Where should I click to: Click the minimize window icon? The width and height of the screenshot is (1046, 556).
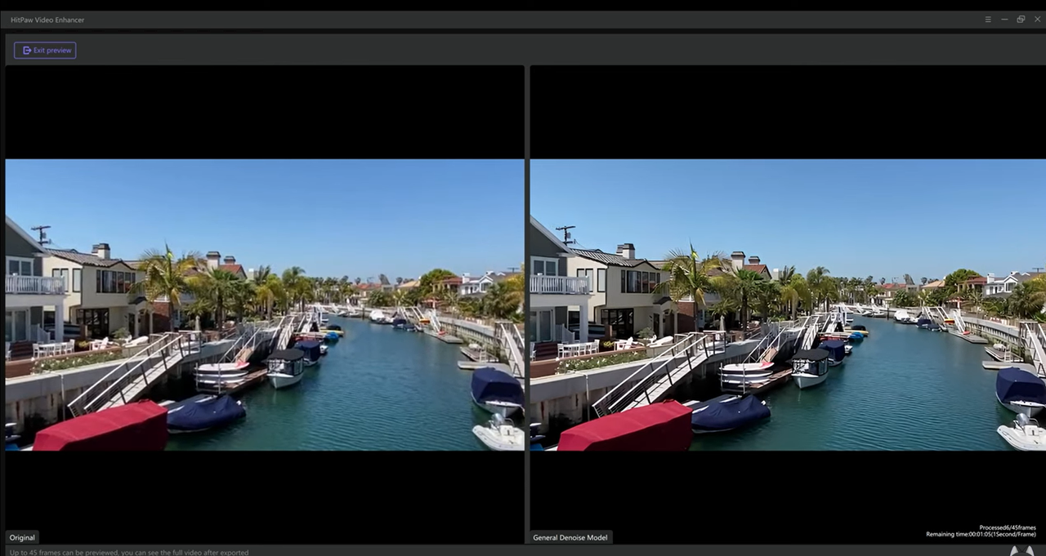(x=1004, y=19)
